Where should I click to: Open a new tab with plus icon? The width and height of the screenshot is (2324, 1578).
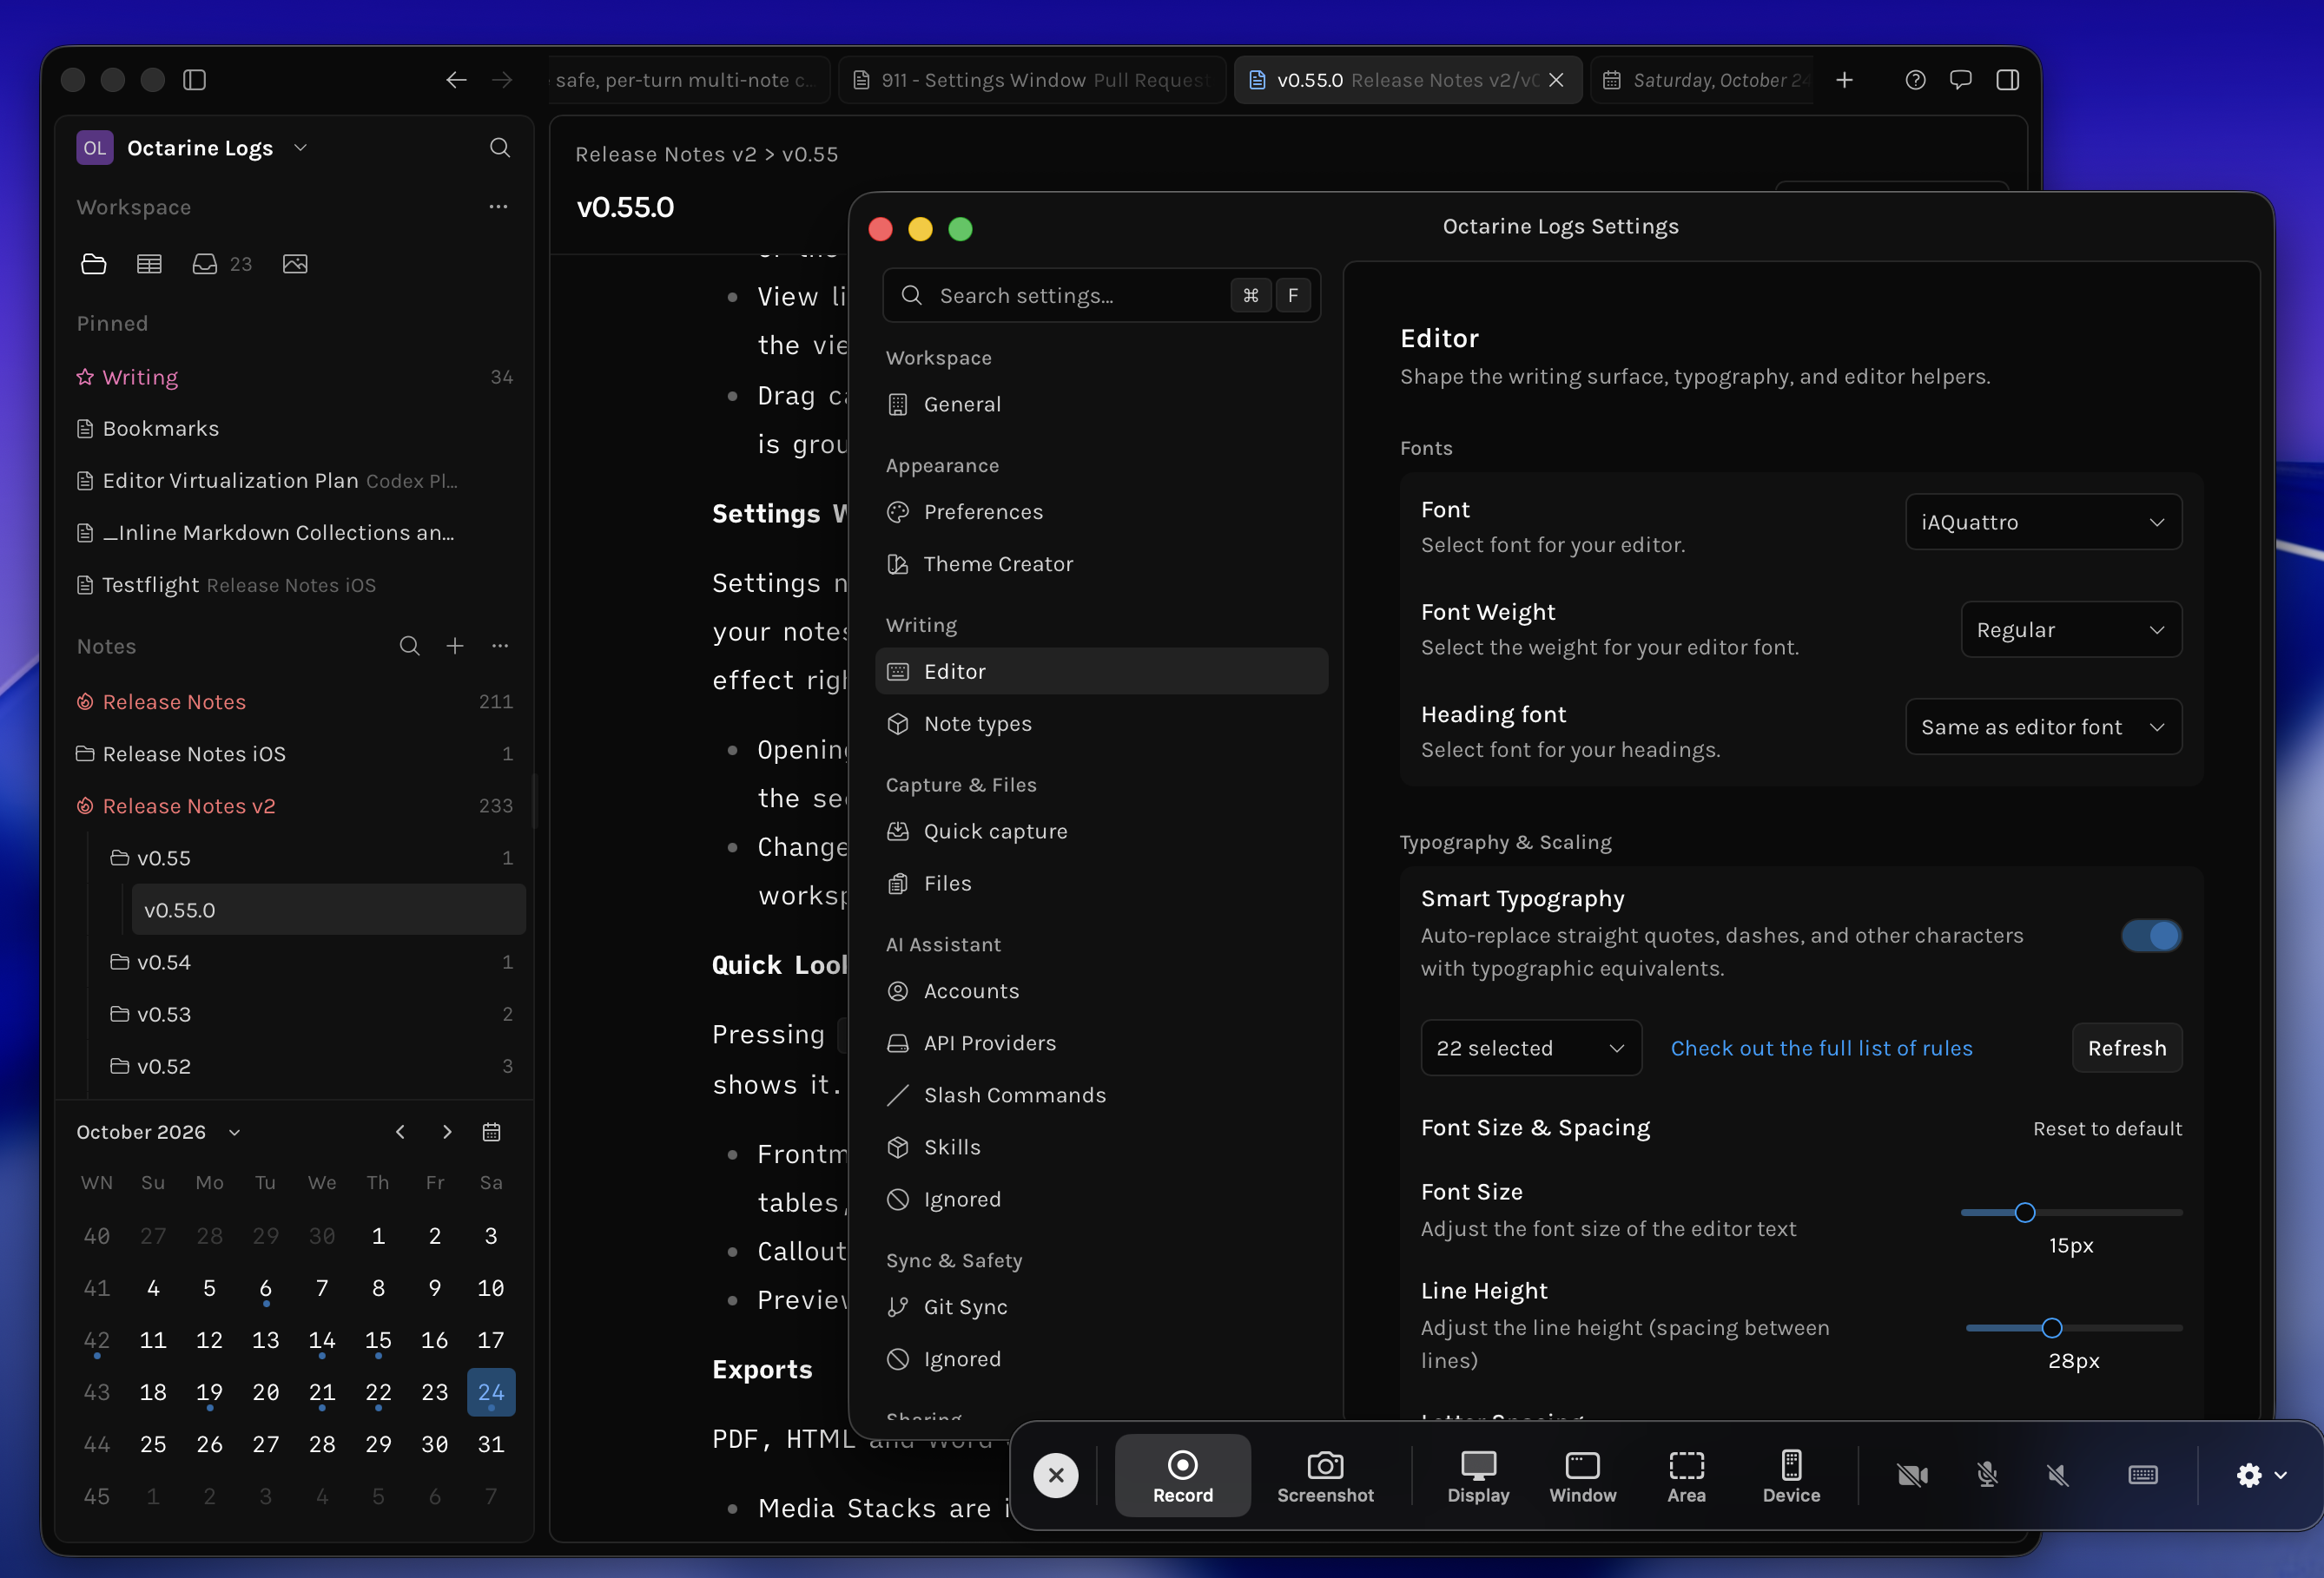click(1844, 80)
